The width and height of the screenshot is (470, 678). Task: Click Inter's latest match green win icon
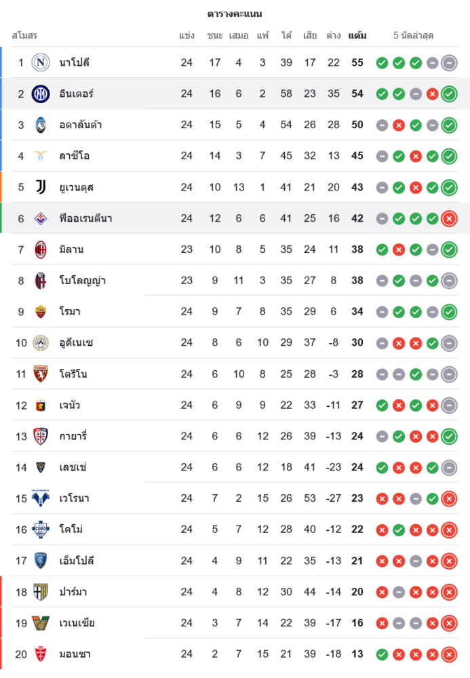(449, 94)
